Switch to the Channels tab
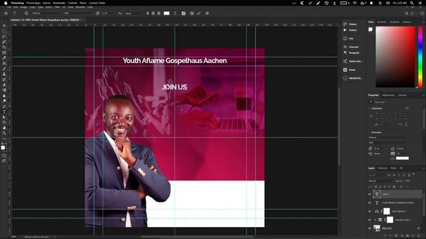 [x=383, y=168]
